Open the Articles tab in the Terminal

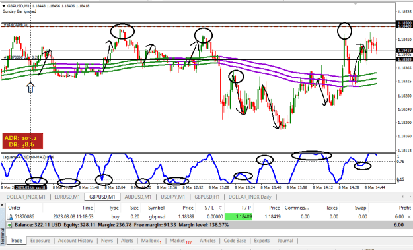pyautogui.click(x=207, y=241)
